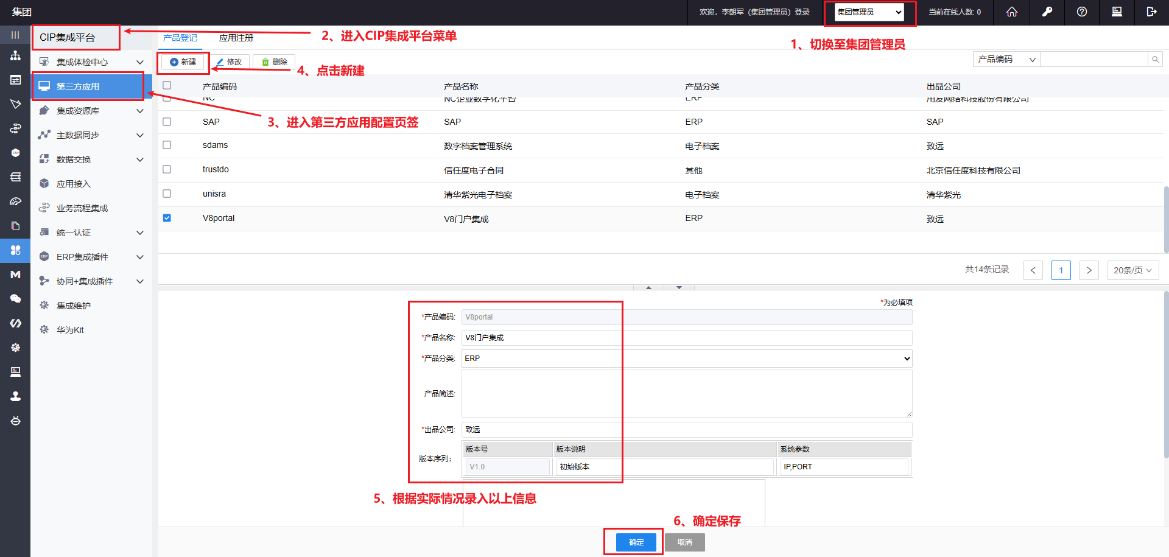Click the 新建 button
This screenshot has width=1169, height=557.
[183, 62]
